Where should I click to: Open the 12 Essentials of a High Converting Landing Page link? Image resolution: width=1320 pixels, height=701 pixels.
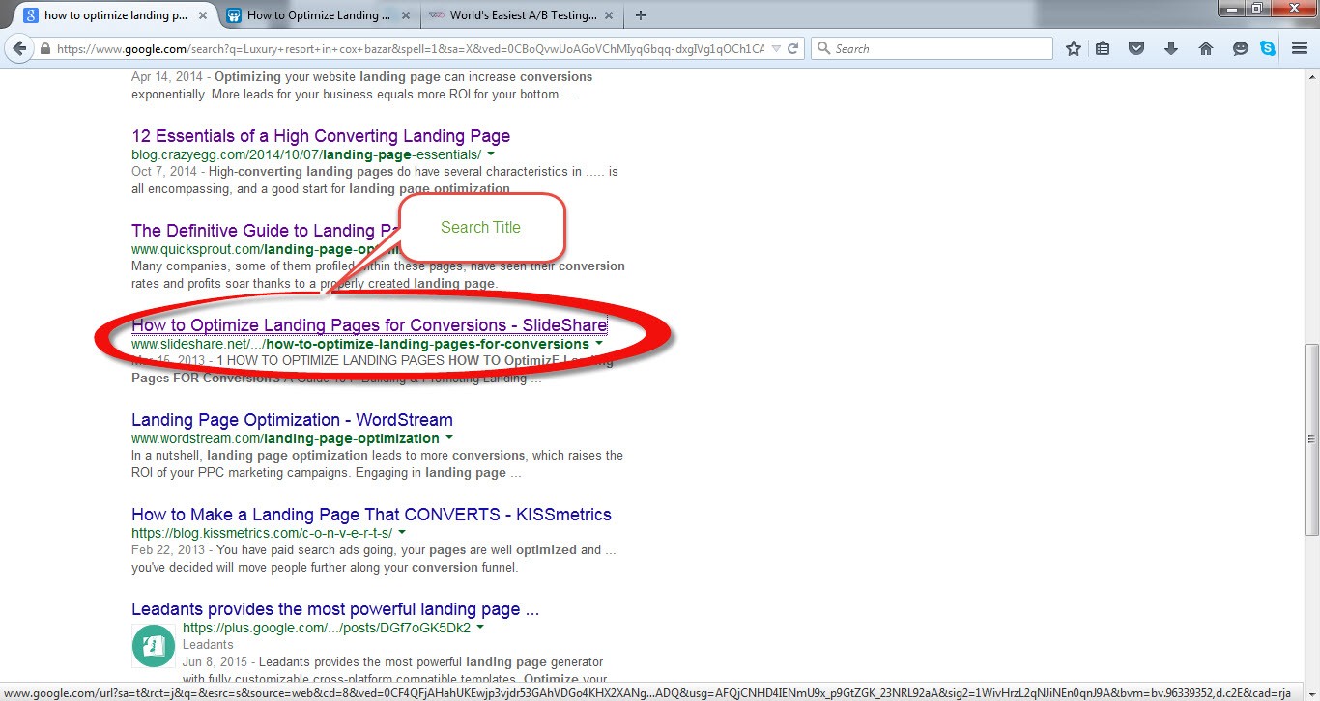click(320, 136)
